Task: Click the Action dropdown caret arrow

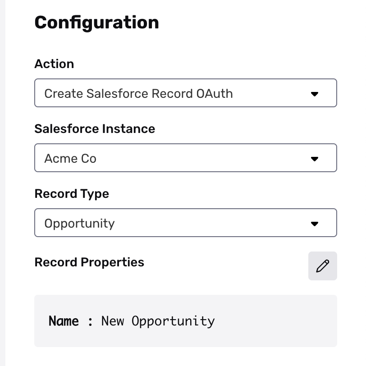Action: point(315,94)
